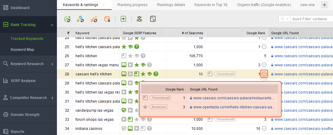Click the Schedule tasks calendar icon
The image size is (333, 135).
coord(107,19)
